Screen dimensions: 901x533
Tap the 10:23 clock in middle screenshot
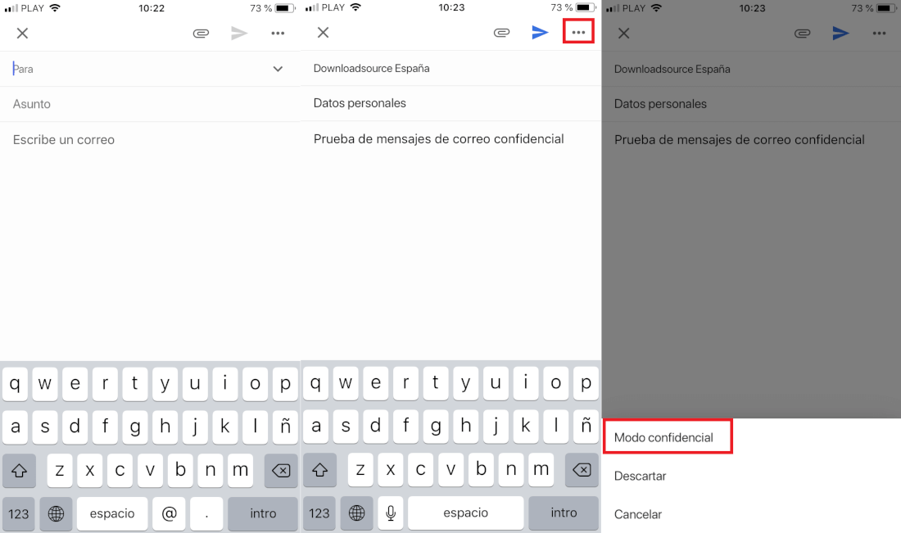tap(451, 7)
